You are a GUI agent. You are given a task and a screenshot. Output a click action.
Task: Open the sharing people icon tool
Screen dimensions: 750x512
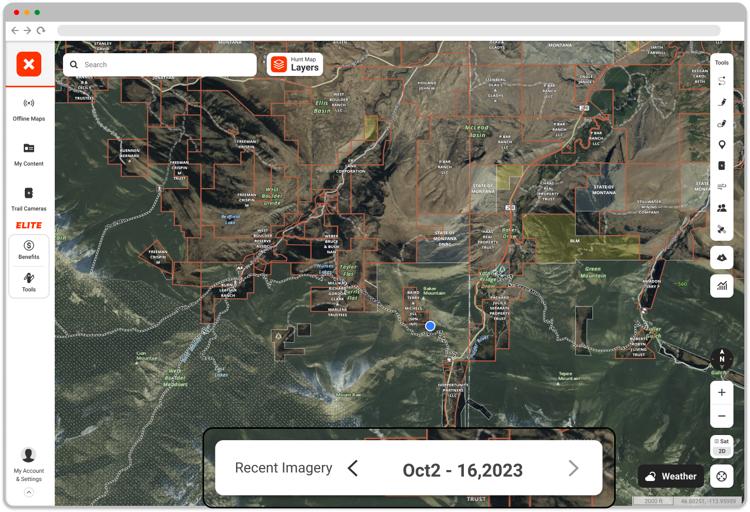[722, 208]
